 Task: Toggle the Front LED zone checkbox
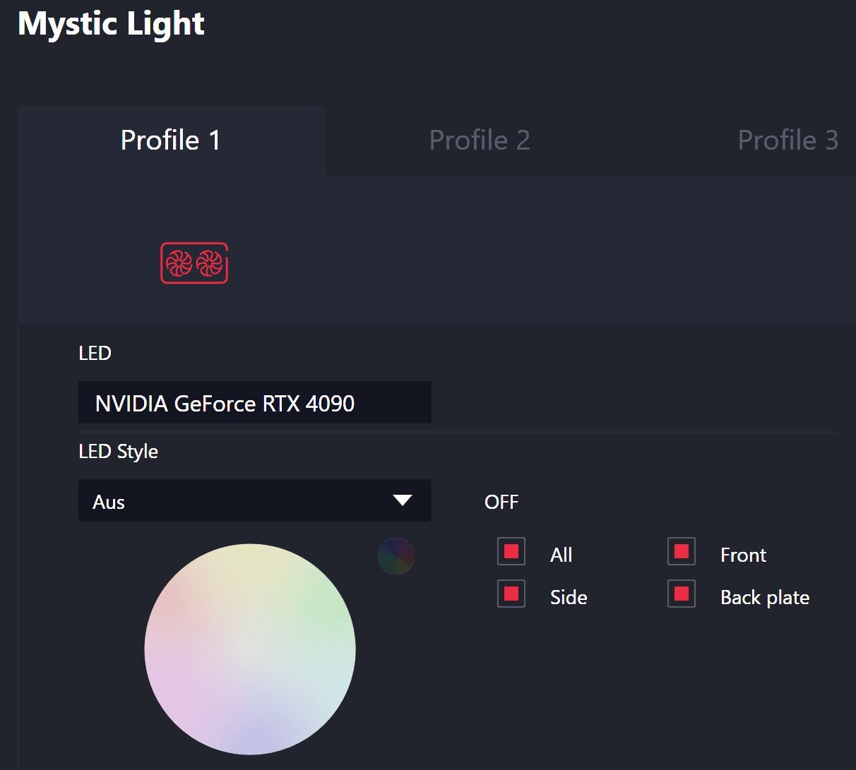coord(682,552)
